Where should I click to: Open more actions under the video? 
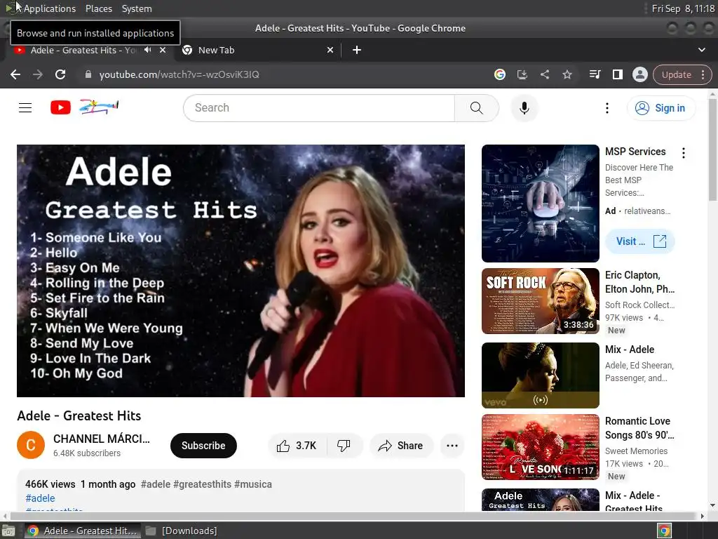tap(452, 446)
